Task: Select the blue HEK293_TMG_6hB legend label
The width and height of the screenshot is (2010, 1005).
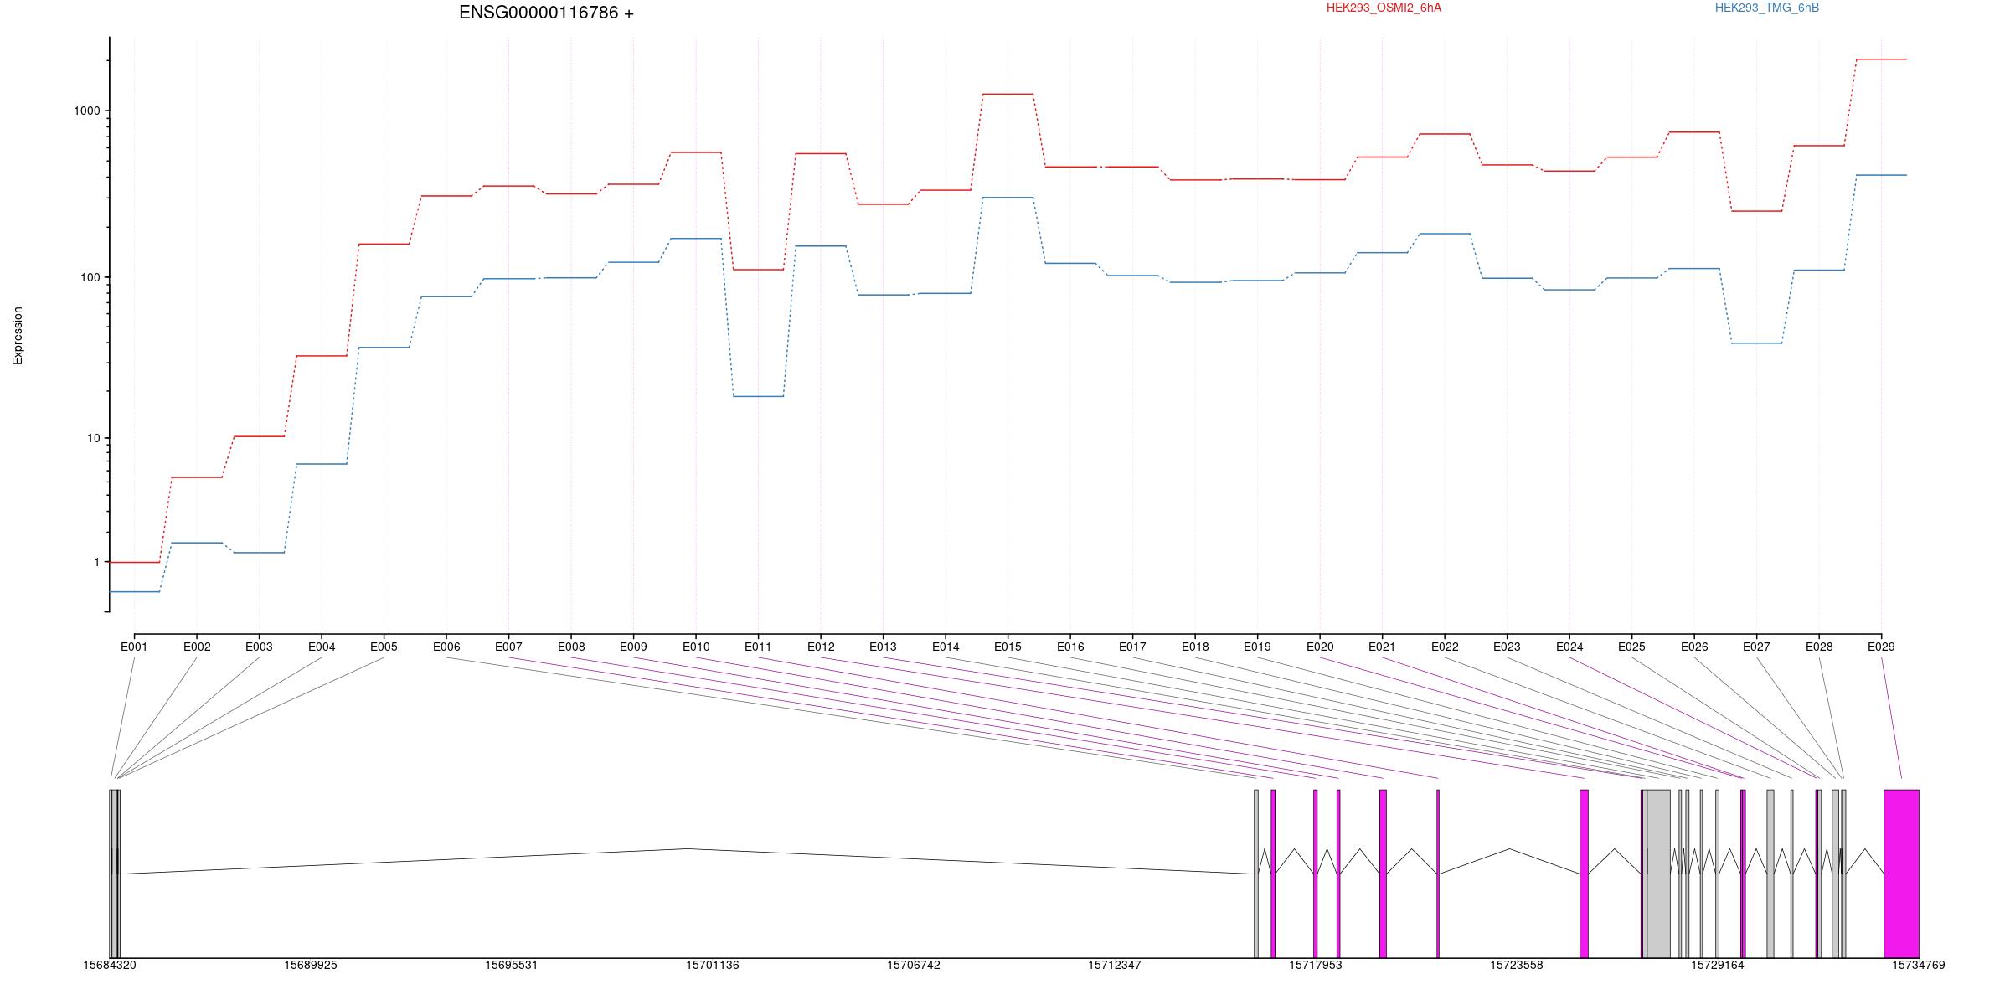Action: click(1767, 8)
